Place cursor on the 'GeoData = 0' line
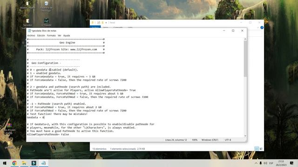This screenshot has height=167, width=298. click(x=35, y=117)
